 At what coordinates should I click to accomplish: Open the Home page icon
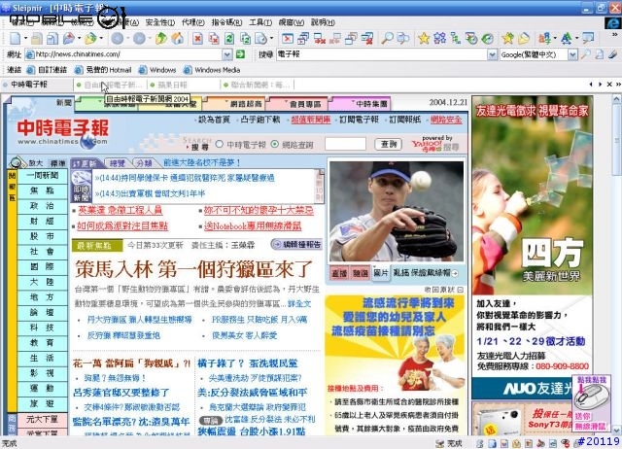click(177, 39)
